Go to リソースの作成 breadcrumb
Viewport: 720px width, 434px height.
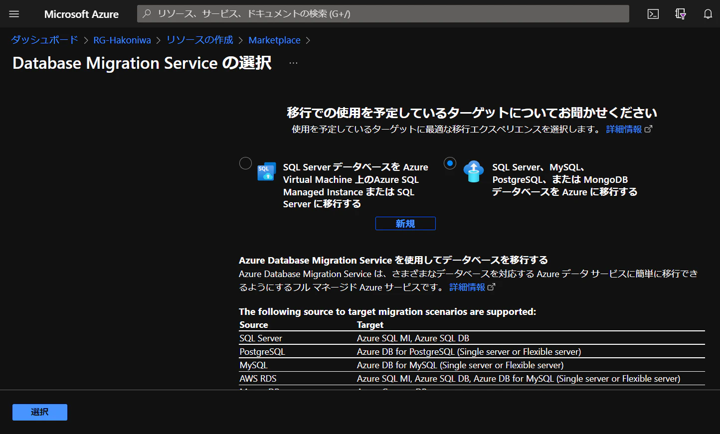click(x=199, y=40)
